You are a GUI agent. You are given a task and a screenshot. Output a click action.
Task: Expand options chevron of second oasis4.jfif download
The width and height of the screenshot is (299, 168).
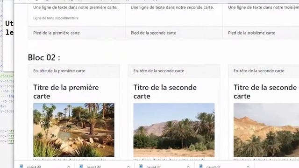188,167
